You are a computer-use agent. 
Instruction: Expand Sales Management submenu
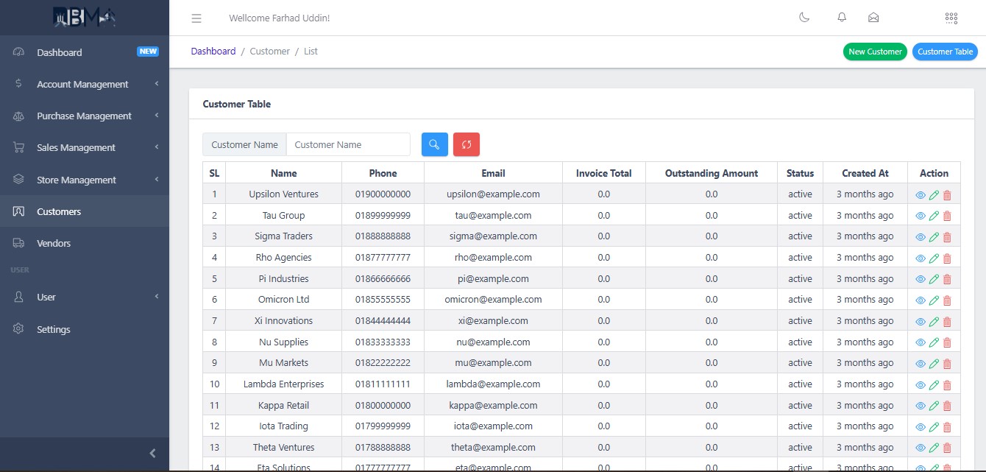click(x=85, y=147)
